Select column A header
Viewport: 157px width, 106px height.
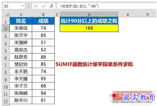(21, 15)
